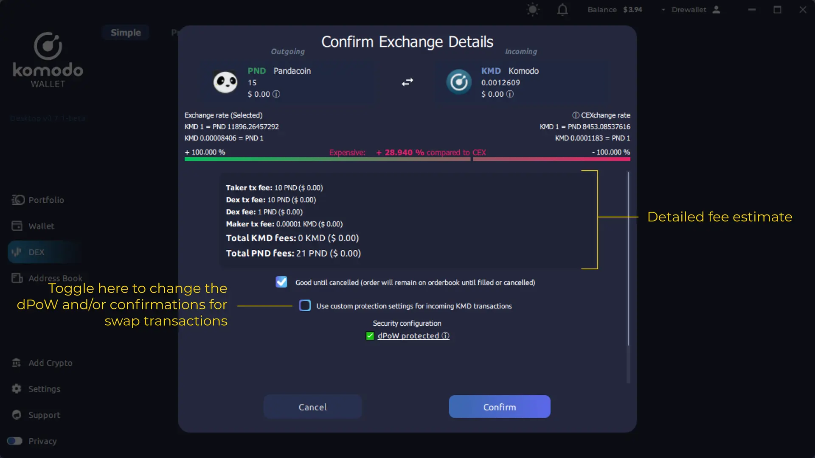Click the dPoW protected info icon

tap(446, 335)
